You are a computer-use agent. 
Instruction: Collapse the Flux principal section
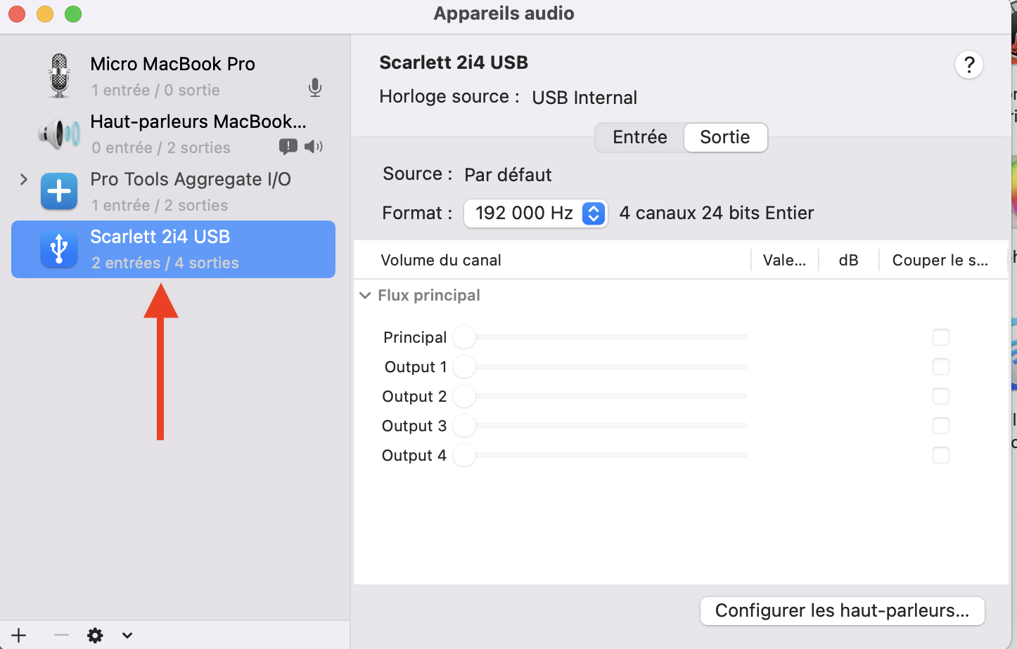point(365,296)
